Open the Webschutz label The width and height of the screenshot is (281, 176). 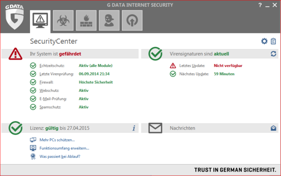pyautogui.click(x=49, y=90)
